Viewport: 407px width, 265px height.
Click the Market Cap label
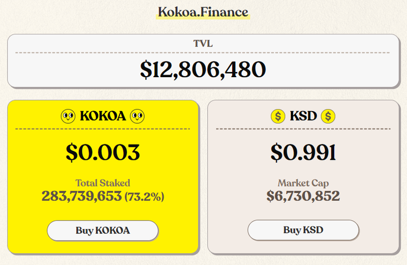point(303,183)
